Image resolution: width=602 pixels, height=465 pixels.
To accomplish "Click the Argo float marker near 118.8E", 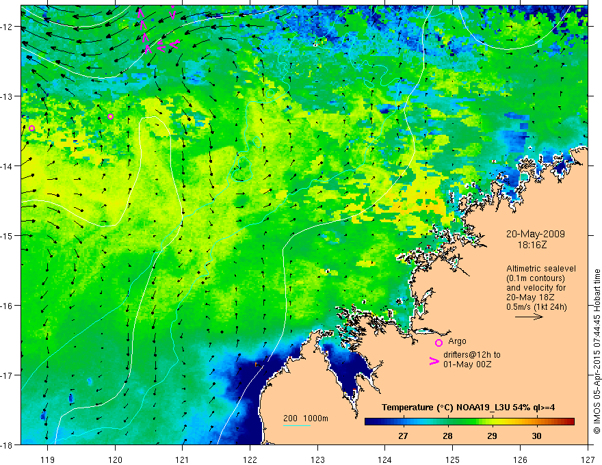I will coord(32,128).
